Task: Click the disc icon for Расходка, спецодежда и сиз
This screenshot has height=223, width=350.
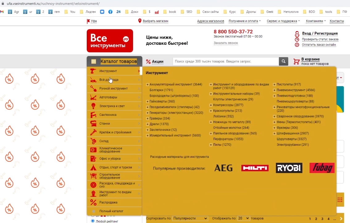Action: pyautogui.click(x=93, y=185)
